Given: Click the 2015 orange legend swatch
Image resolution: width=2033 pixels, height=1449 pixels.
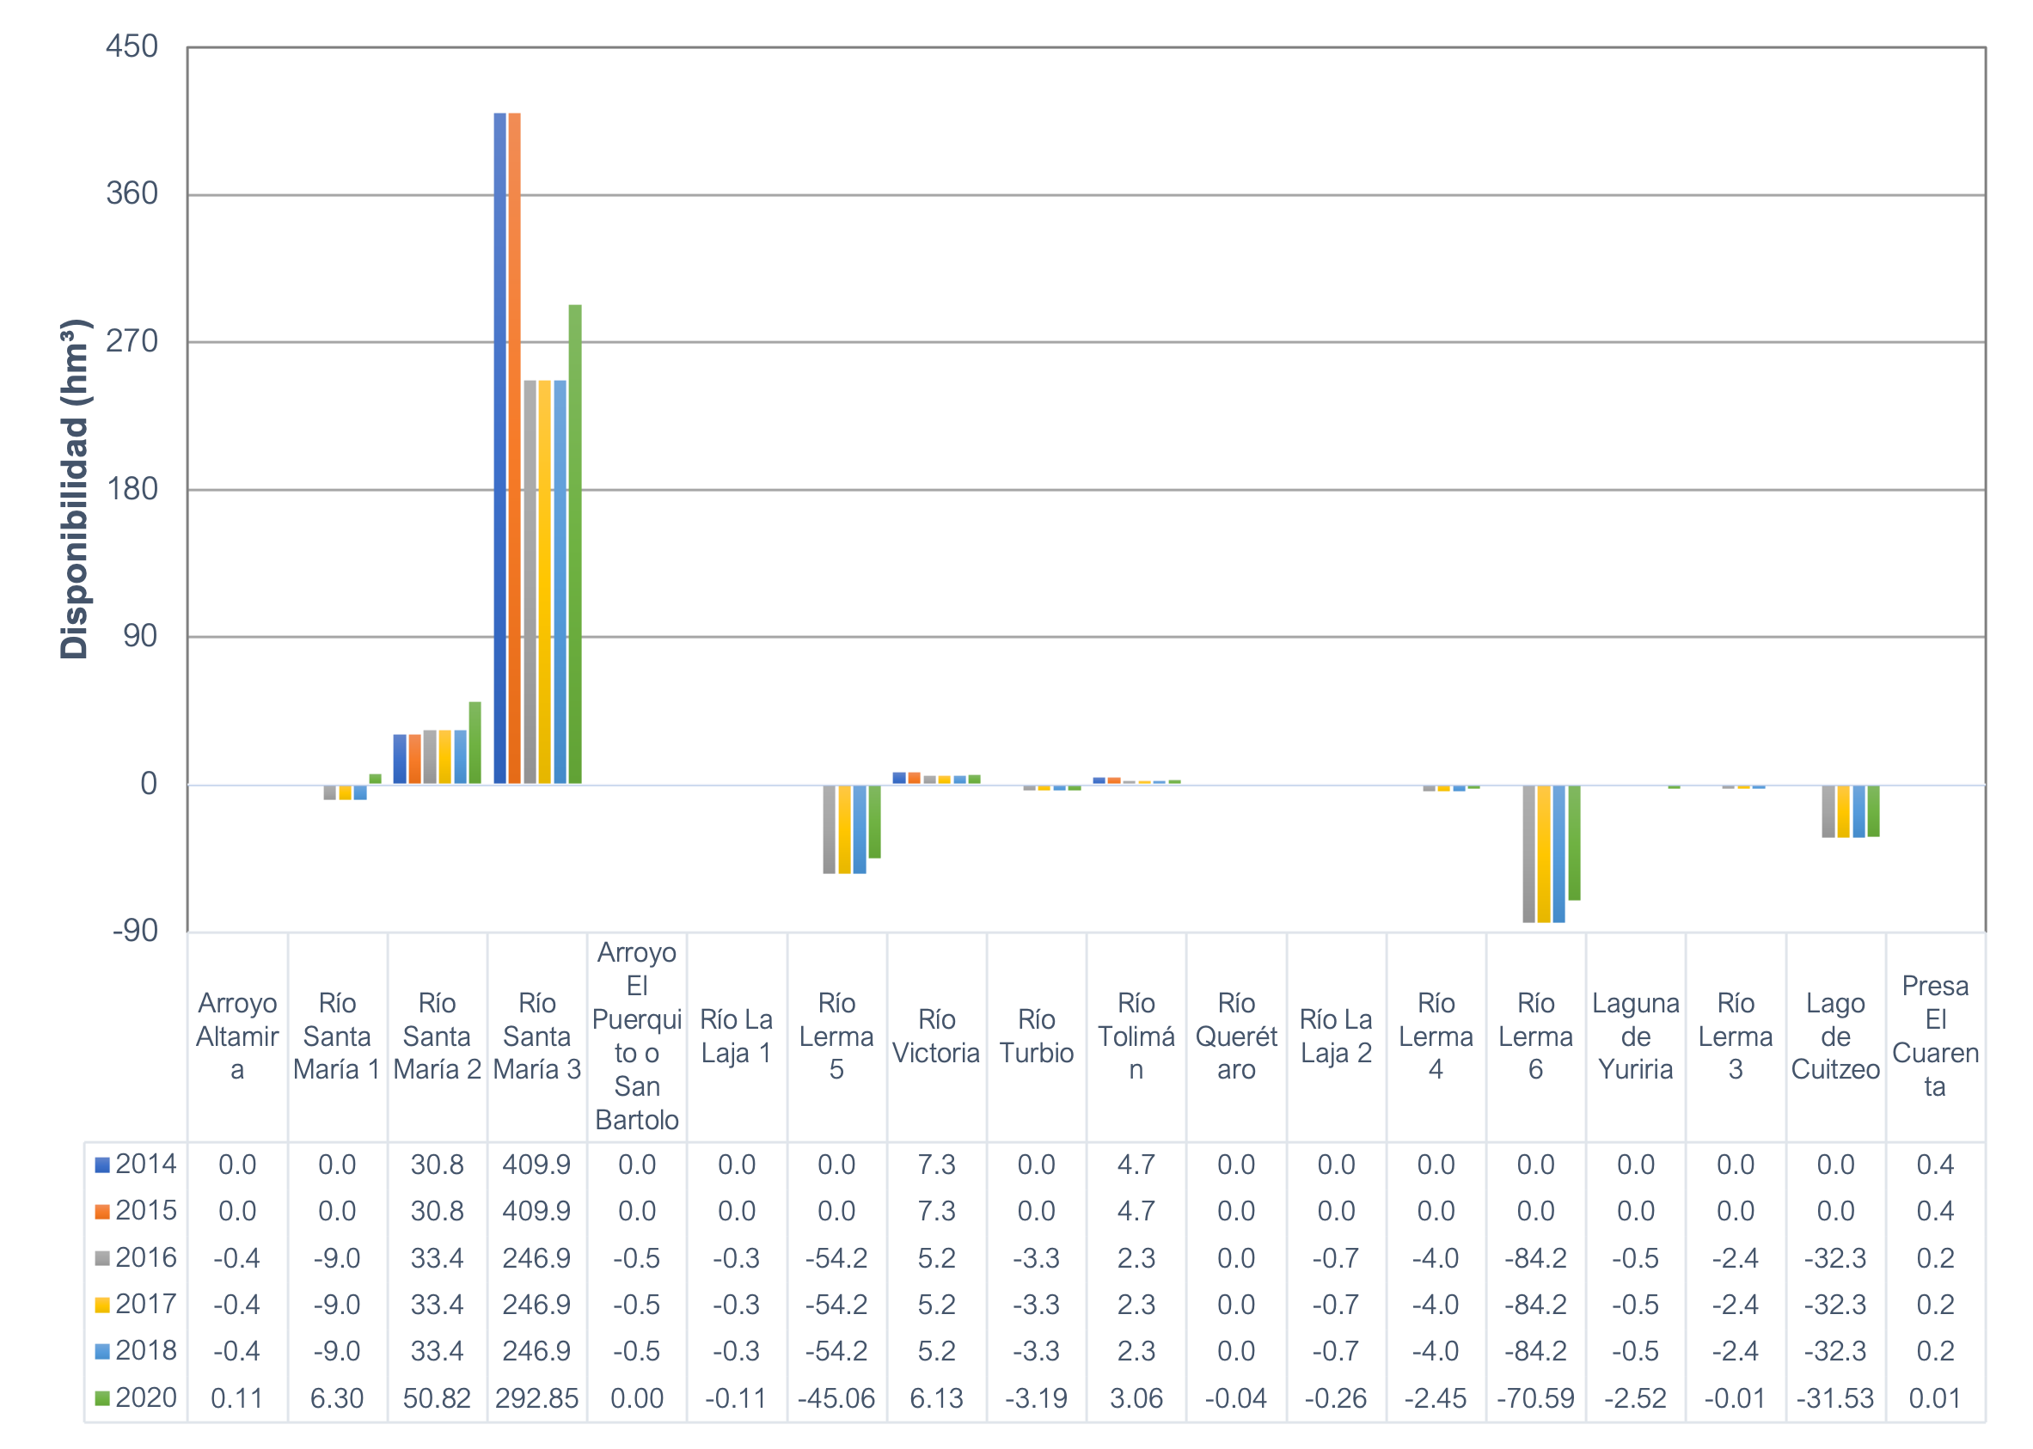Looking at the screenshot, I should (x=102, y=1212).
